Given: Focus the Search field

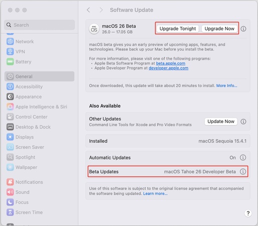Looking at the screenshot, I should [40, 25].
